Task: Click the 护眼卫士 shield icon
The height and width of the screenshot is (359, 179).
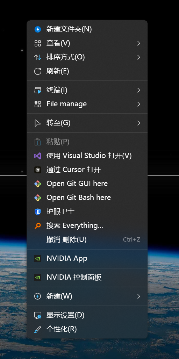Action: 37,212
